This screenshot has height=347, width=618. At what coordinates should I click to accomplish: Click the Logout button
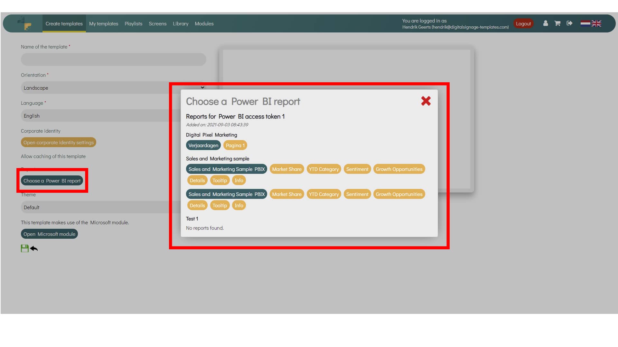[523, 23]
